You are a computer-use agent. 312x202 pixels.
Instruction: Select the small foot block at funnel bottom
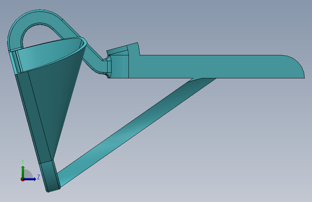coord(50,176)
